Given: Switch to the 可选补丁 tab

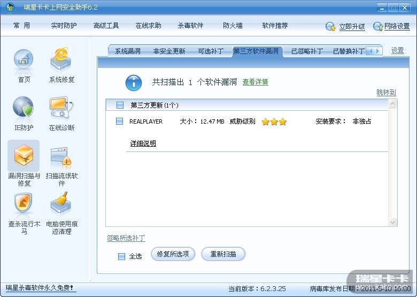Looking at the screenshot, I should click(x=211, y=51).
